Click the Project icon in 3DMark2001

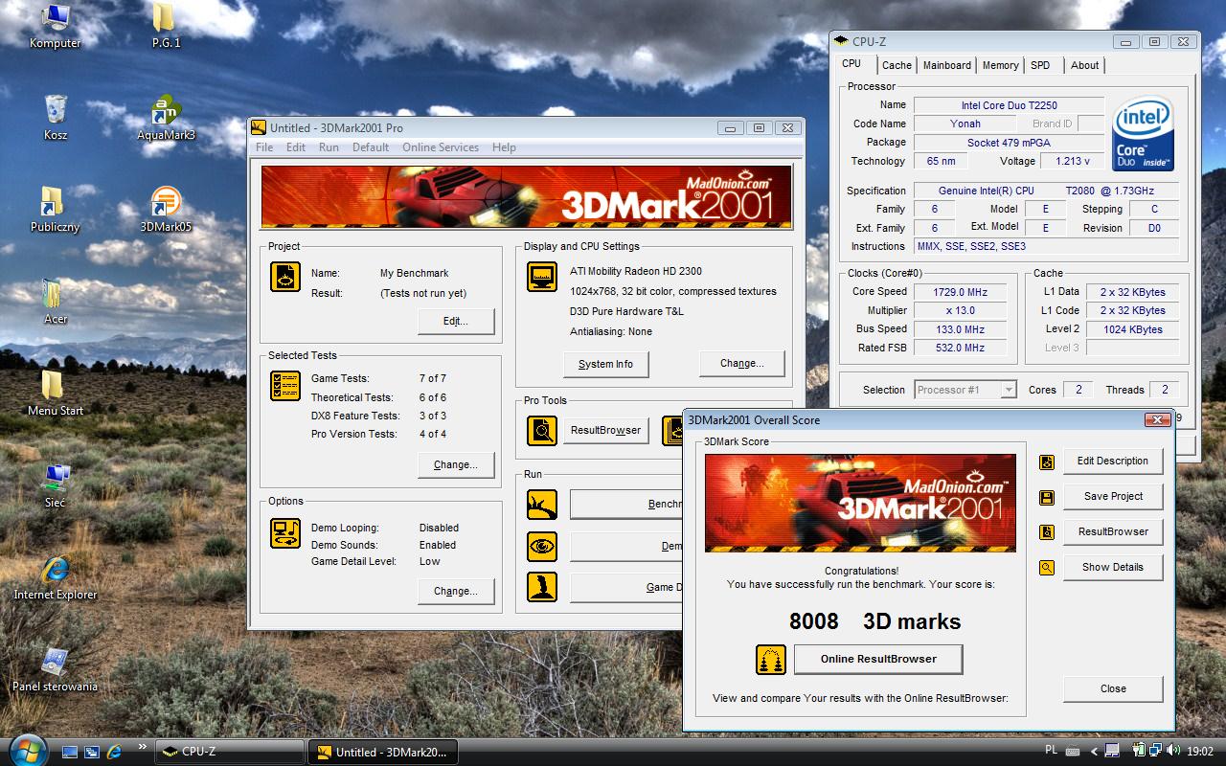[285, 277]
